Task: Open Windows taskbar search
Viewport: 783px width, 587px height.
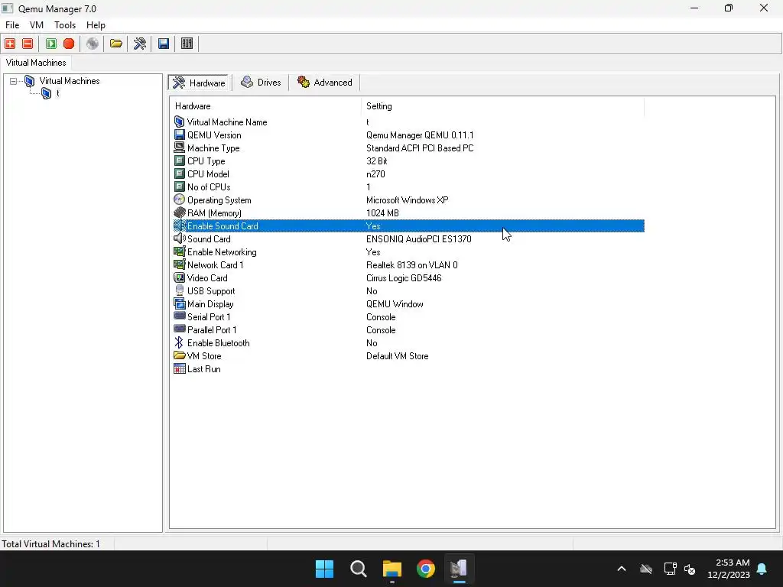Action: click(359, 569)
